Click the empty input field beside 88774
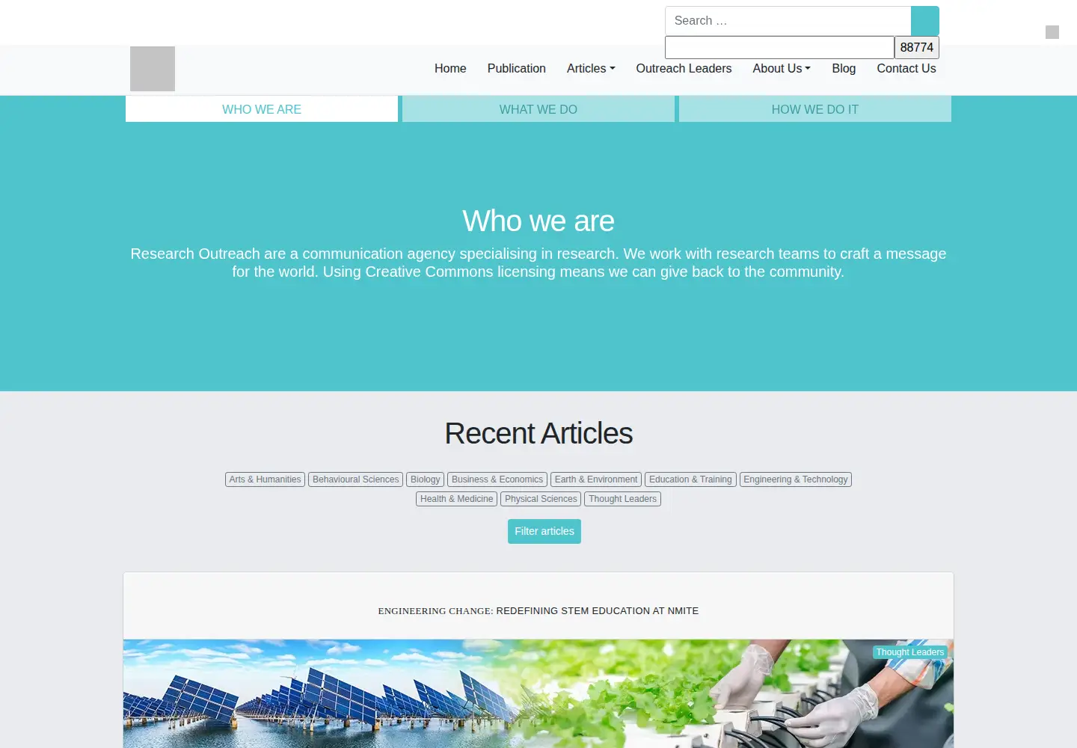 coord(779,47)
